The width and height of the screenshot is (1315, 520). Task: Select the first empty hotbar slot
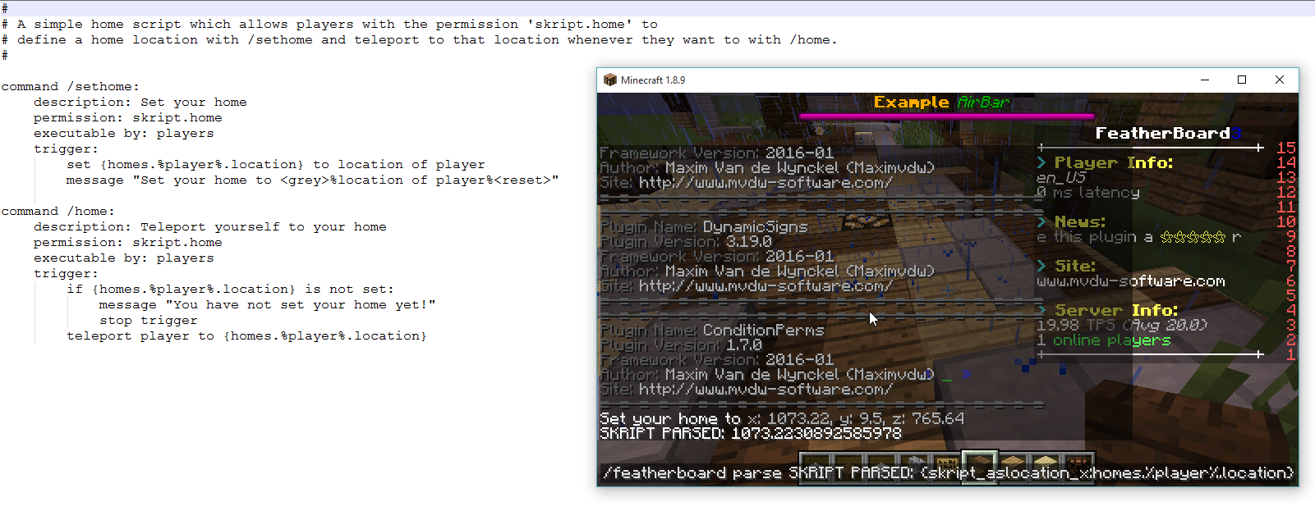pos(816,464)
